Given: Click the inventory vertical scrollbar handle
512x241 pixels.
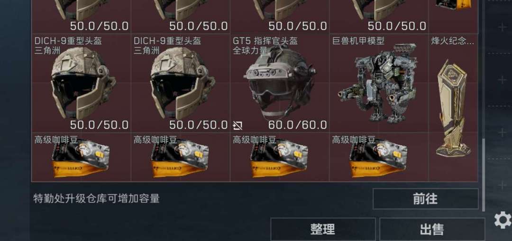Looking at the screenshot, I should pos(484,174).
